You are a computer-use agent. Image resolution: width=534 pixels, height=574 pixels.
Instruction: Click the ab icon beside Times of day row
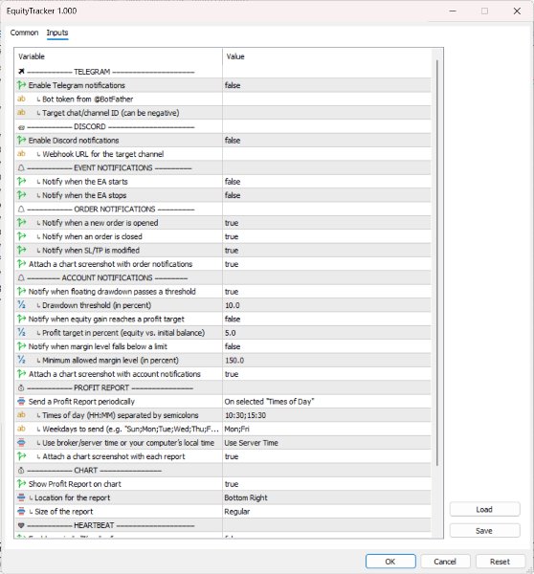click(x=22, y=415)
